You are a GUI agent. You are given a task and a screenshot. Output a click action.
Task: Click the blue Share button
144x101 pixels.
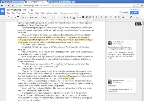[134, 13]
